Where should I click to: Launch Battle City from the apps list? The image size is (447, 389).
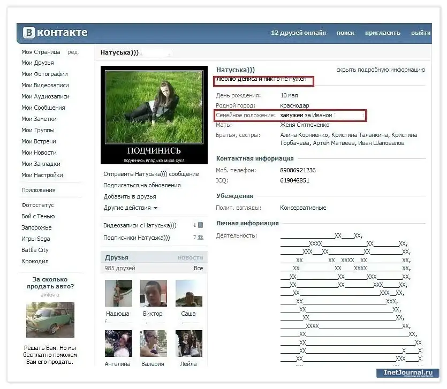click(x=35, y=250)
